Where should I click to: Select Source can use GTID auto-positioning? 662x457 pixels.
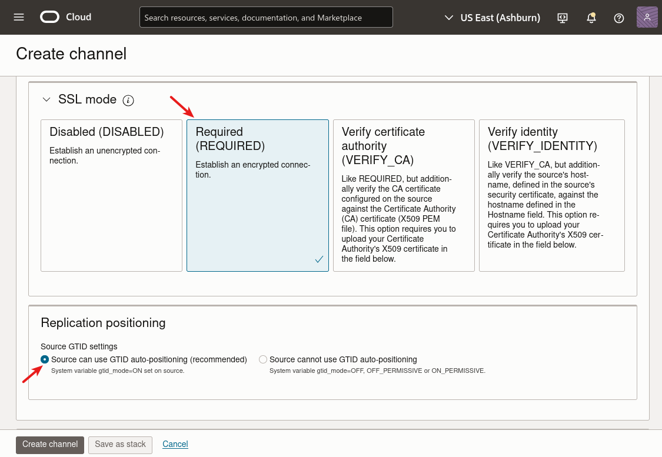coord(45,359)
